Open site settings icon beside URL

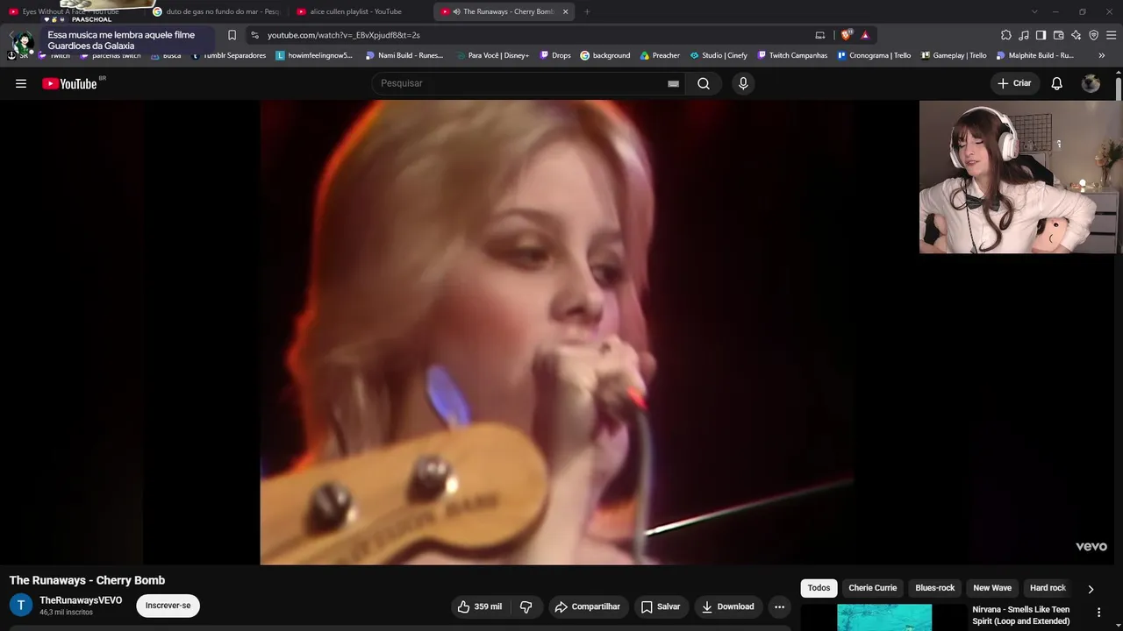pos(254,35)
